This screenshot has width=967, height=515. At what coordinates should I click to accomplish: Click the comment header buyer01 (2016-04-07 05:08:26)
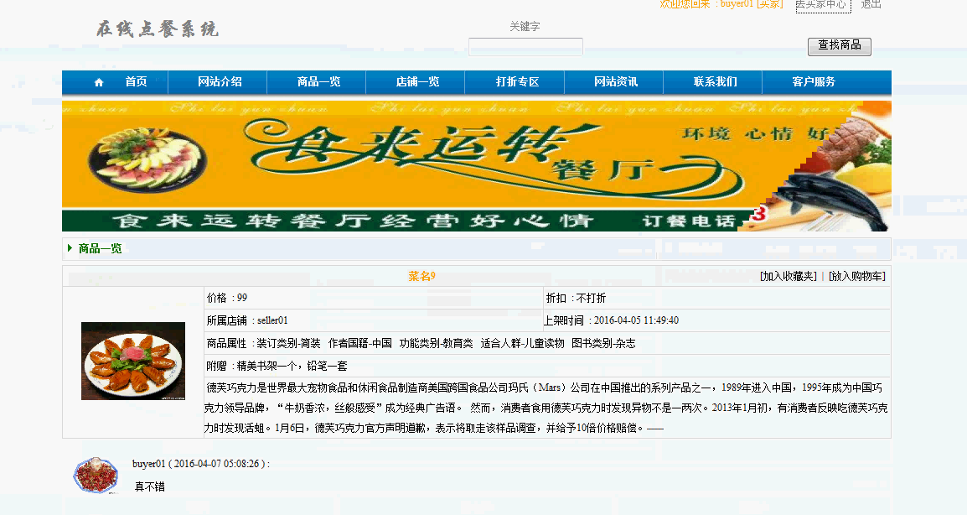(x=200, y=464)
